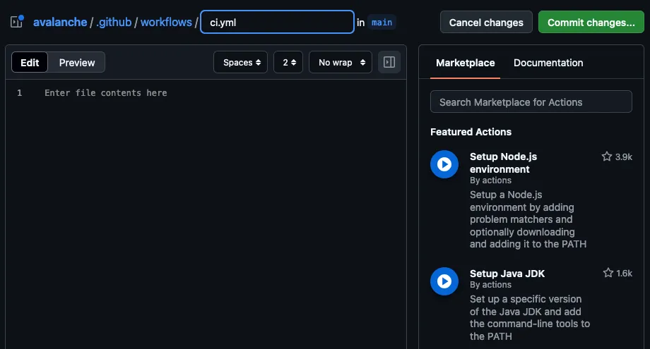This screenshot has height=349, width=650.
Task: Open the indent size dropdown showing 2
Action: tap(288, 62)
